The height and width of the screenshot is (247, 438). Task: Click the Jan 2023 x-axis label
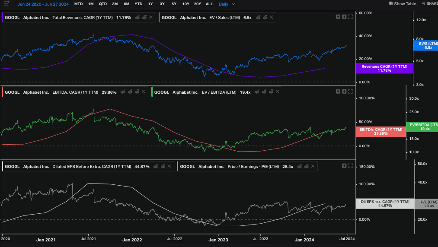tap(218, 240)
